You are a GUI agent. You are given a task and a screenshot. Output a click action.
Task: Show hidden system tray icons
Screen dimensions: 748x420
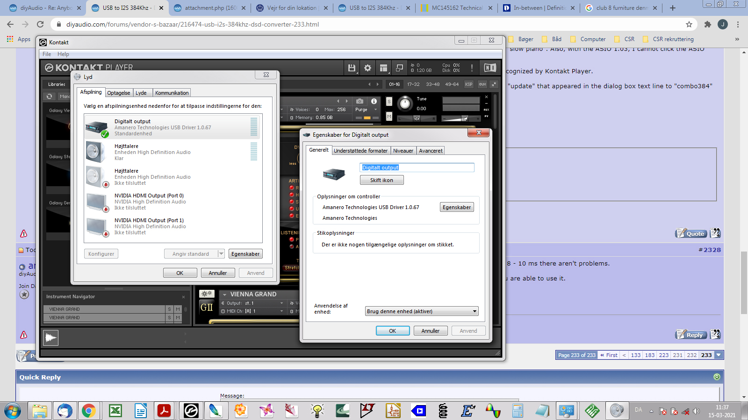tap(651, 411)
